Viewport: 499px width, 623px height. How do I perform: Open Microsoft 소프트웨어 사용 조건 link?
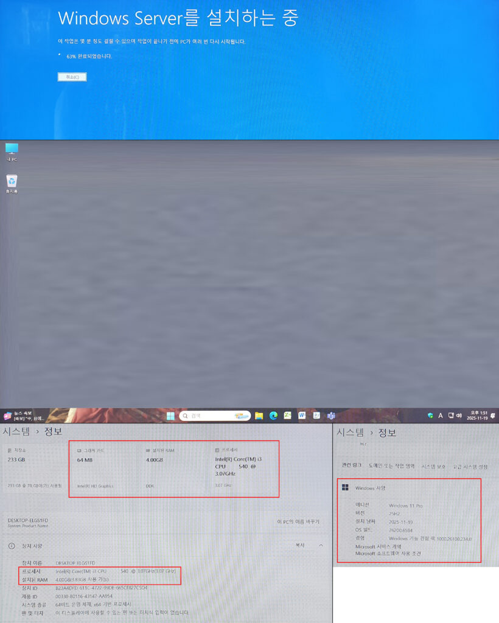click(x=388, y=554)
